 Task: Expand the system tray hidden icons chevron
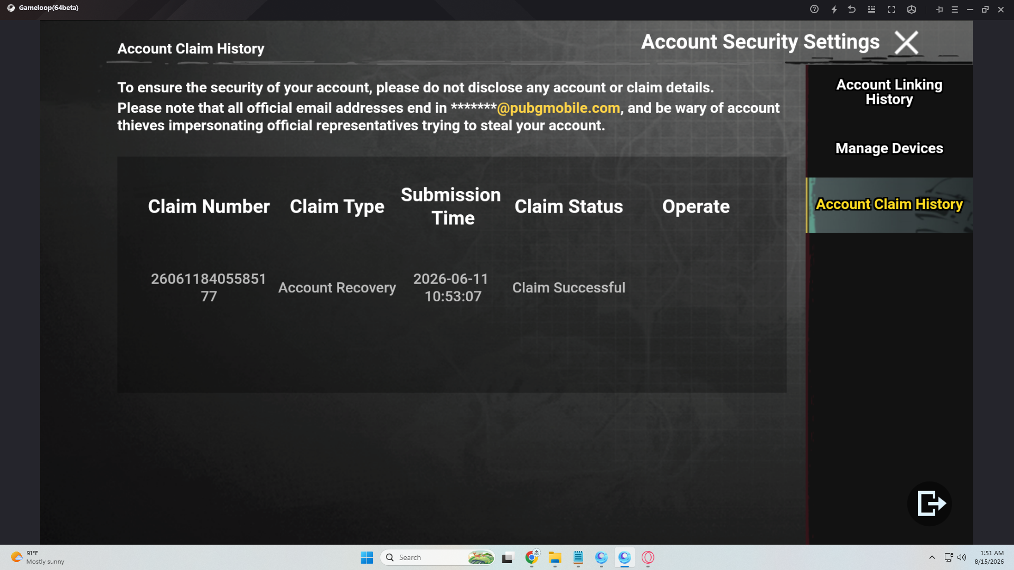click(932, 557)
